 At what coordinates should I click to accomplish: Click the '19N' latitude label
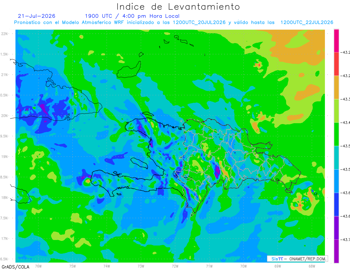tap(5, 157)
